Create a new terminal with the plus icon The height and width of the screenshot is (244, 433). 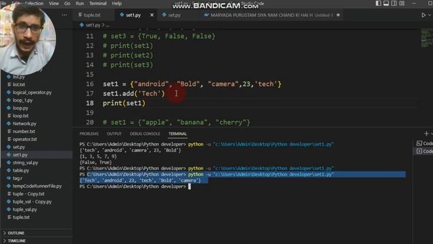point(426,134)
